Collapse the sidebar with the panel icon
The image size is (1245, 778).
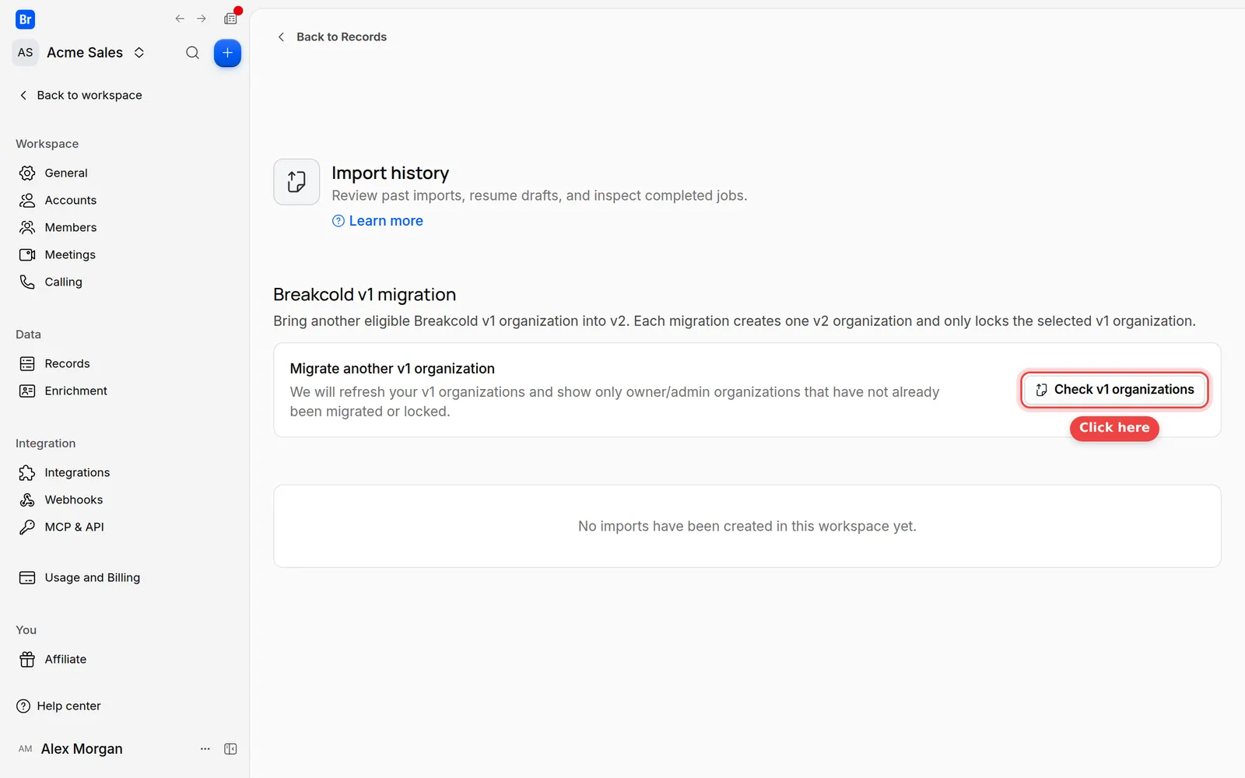230,748
